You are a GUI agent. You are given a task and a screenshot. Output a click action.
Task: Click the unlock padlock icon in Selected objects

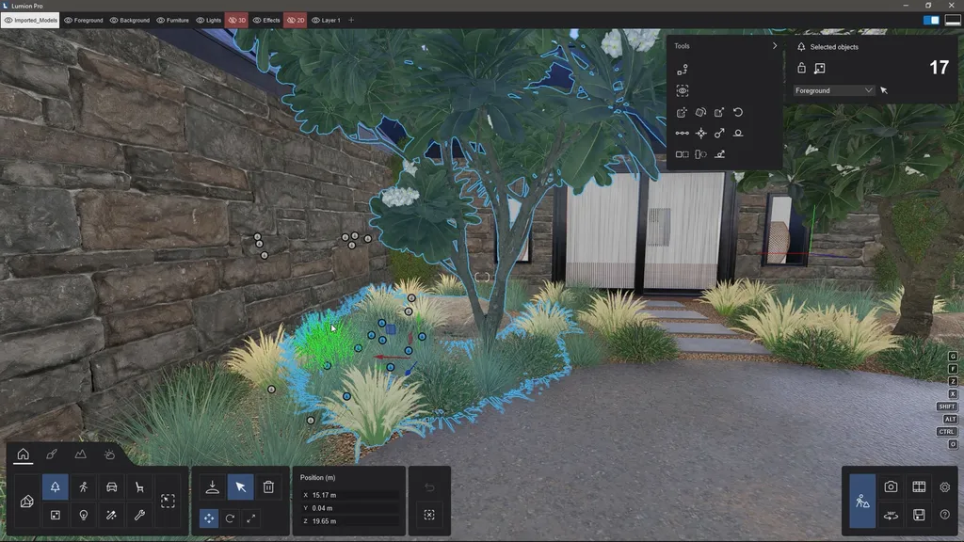tap(801, 68)
